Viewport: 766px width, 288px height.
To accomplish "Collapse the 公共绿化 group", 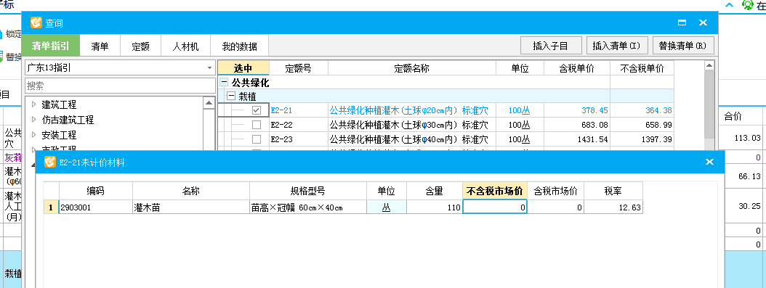I will (225, 83).
